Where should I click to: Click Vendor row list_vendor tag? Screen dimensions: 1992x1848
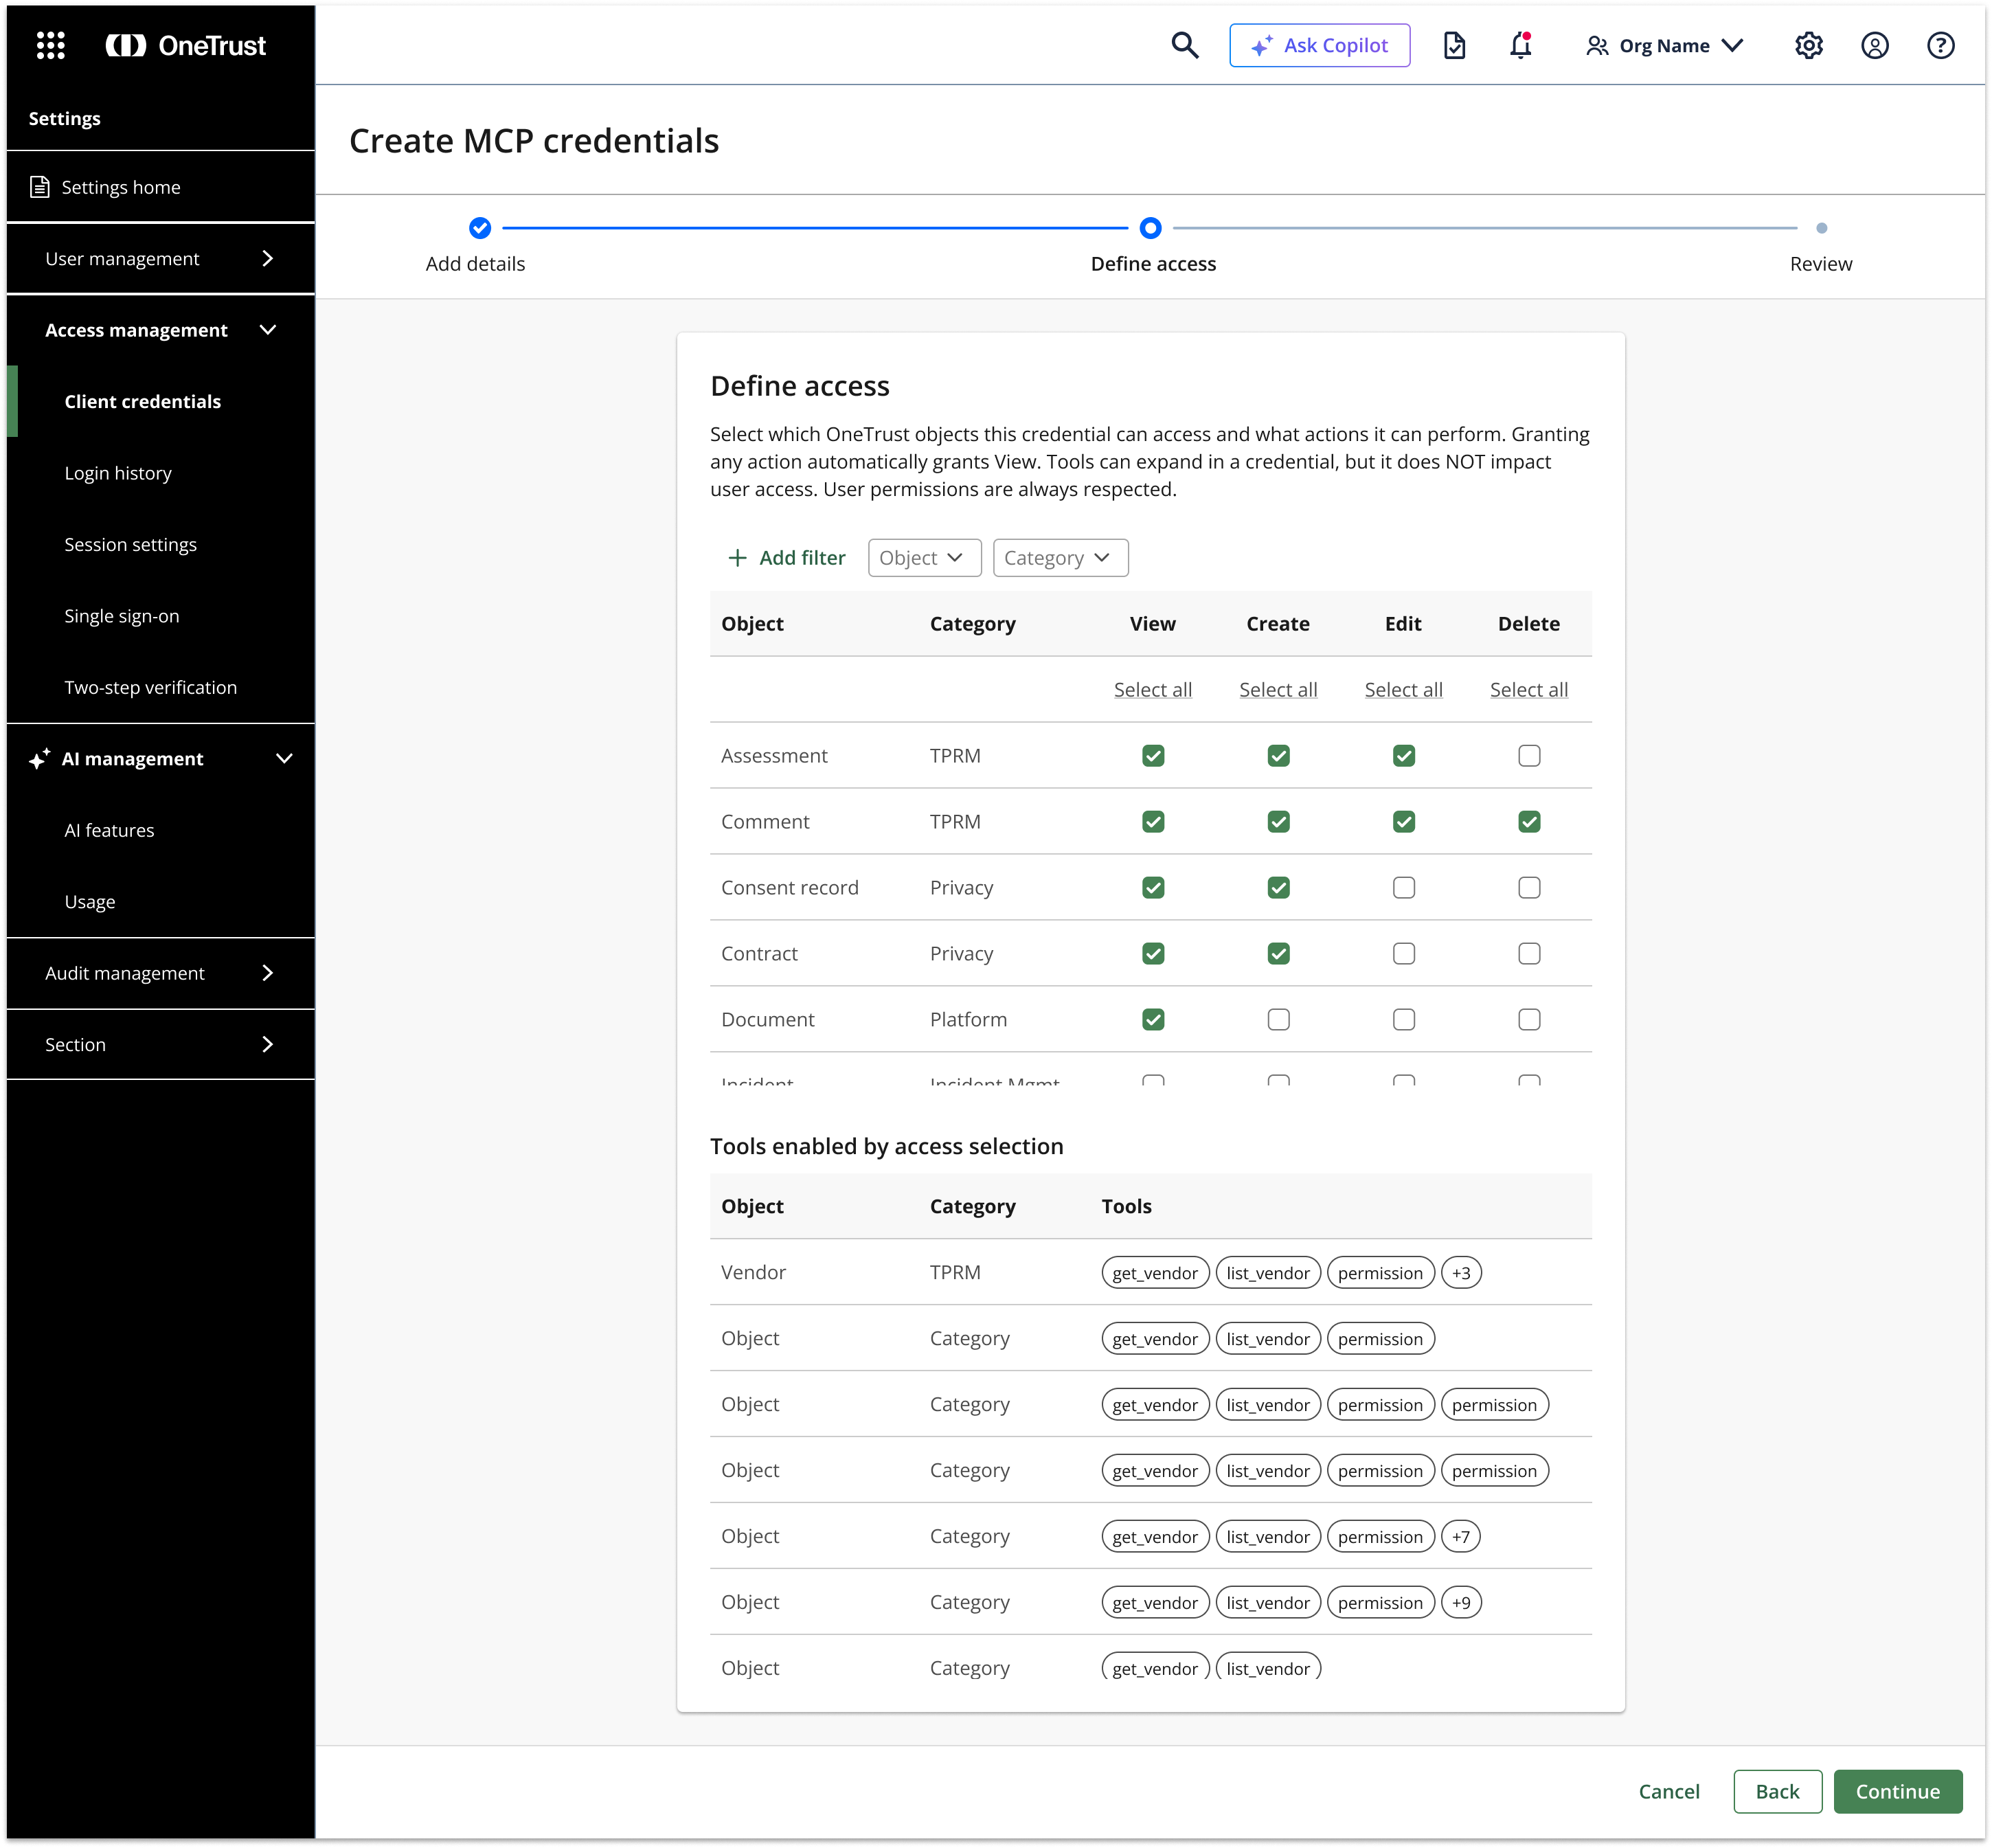[x=1268, y=1273]
